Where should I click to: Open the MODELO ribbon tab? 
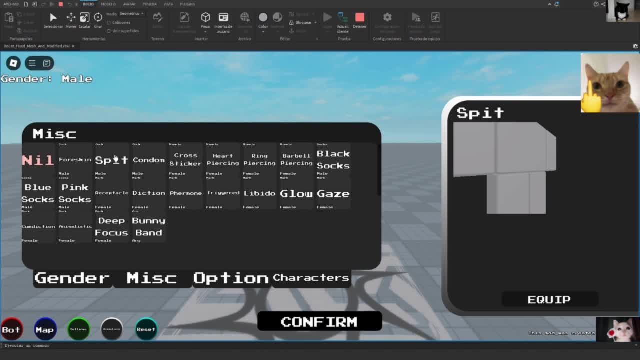tap(108, 4)
